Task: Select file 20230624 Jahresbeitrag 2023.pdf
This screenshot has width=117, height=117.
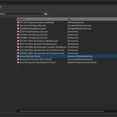Action: [x=34, y=35]
